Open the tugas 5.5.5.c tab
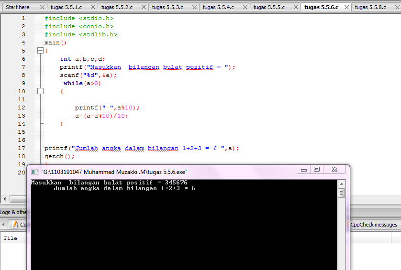The height and width of the screenshot is (270, 401). (x=269, y=7)
